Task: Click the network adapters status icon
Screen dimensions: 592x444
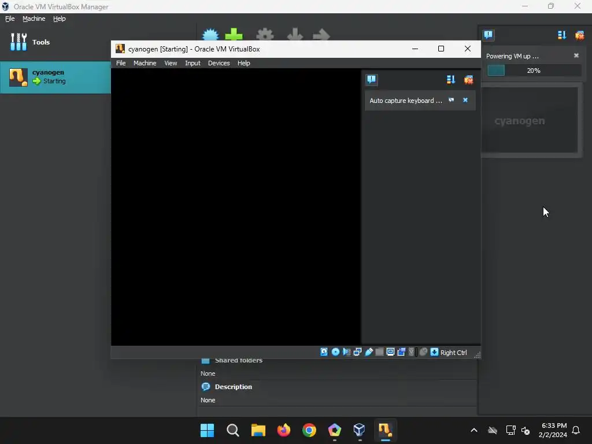Action: click(357, 352)
